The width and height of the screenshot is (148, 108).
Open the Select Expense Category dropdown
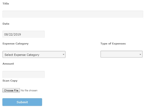click(34, 55)
